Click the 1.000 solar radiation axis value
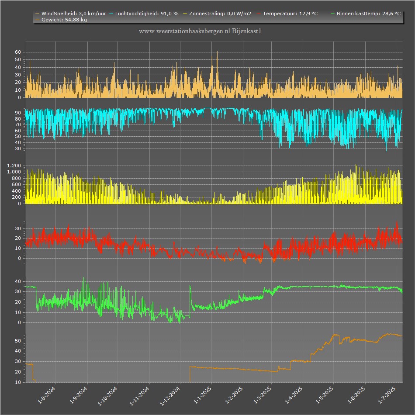The image size is (415, 415). tap(14, 172)
